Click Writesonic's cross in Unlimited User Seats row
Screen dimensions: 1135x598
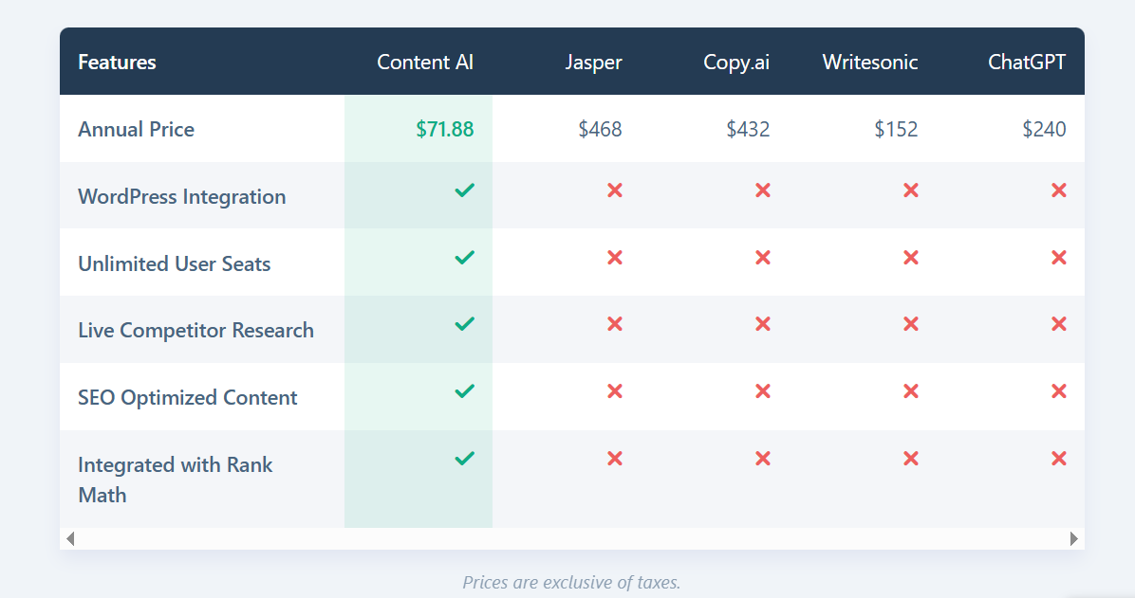pyautogui.click(x=910, y=257)
